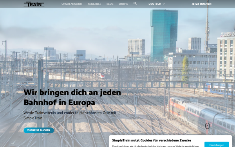Click the SimpleTrain logo

point(34,4)
